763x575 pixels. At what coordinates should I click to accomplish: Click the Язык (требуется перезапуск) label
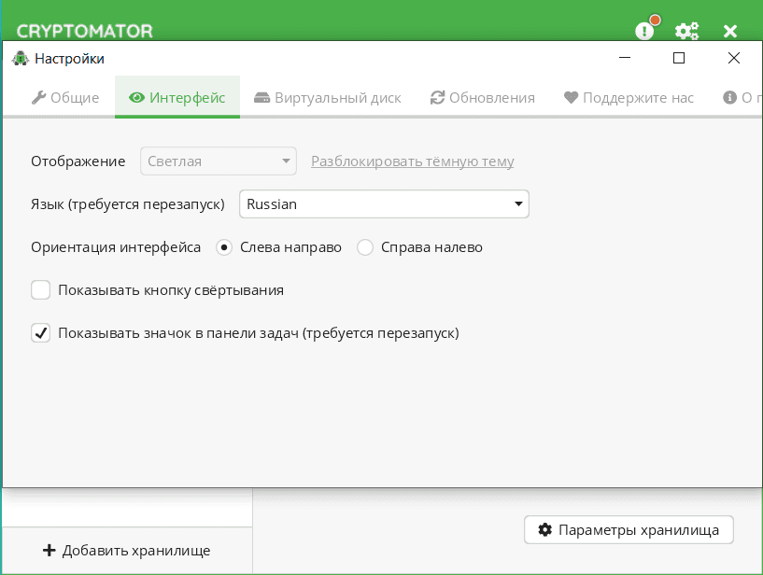[x=128, y=204]
